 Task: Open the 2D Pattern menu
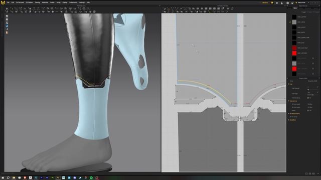click(30, 2)
